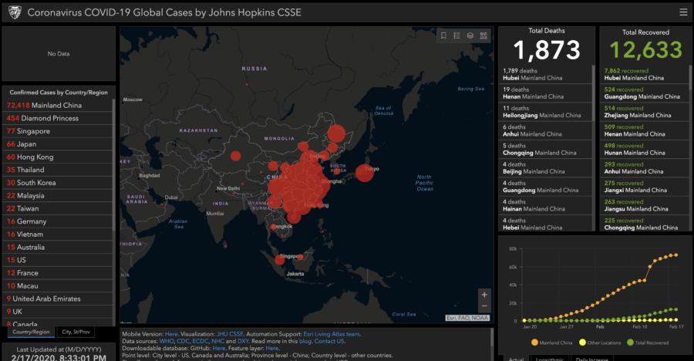Select the 15 Australia row
The width and height of the screenshot is (694, 361).
(59, 247)
